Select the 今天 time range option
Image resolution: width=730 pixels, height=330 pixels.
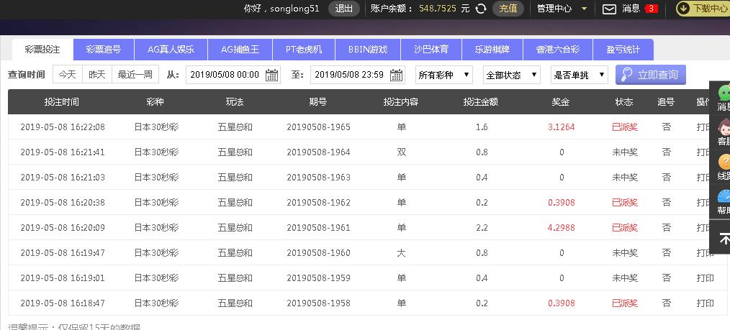(68, 75)
